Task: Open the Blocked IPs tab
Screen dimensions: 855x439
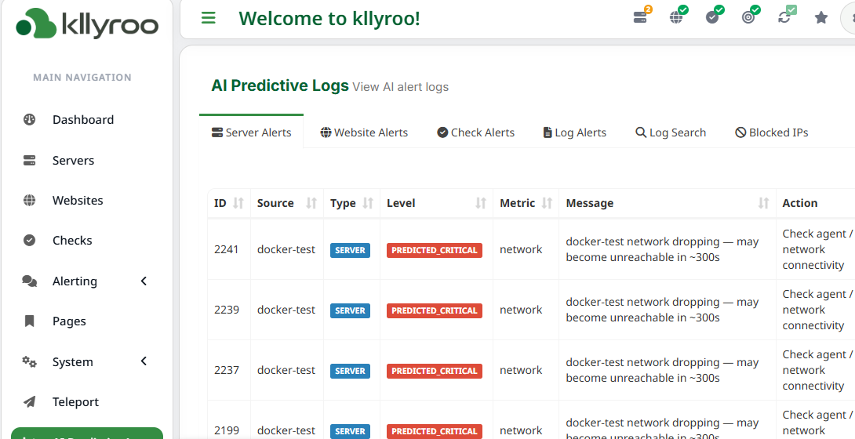Action: point(772,132)
